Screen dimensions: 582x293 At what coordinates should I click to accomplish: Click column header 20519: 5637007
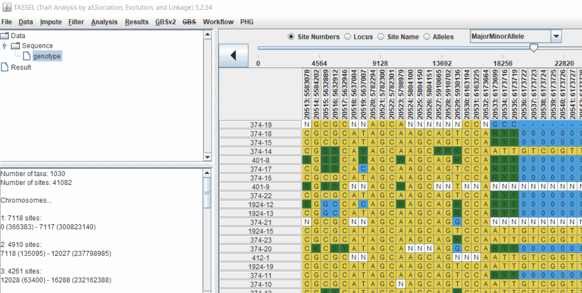(x=363, y=94)
